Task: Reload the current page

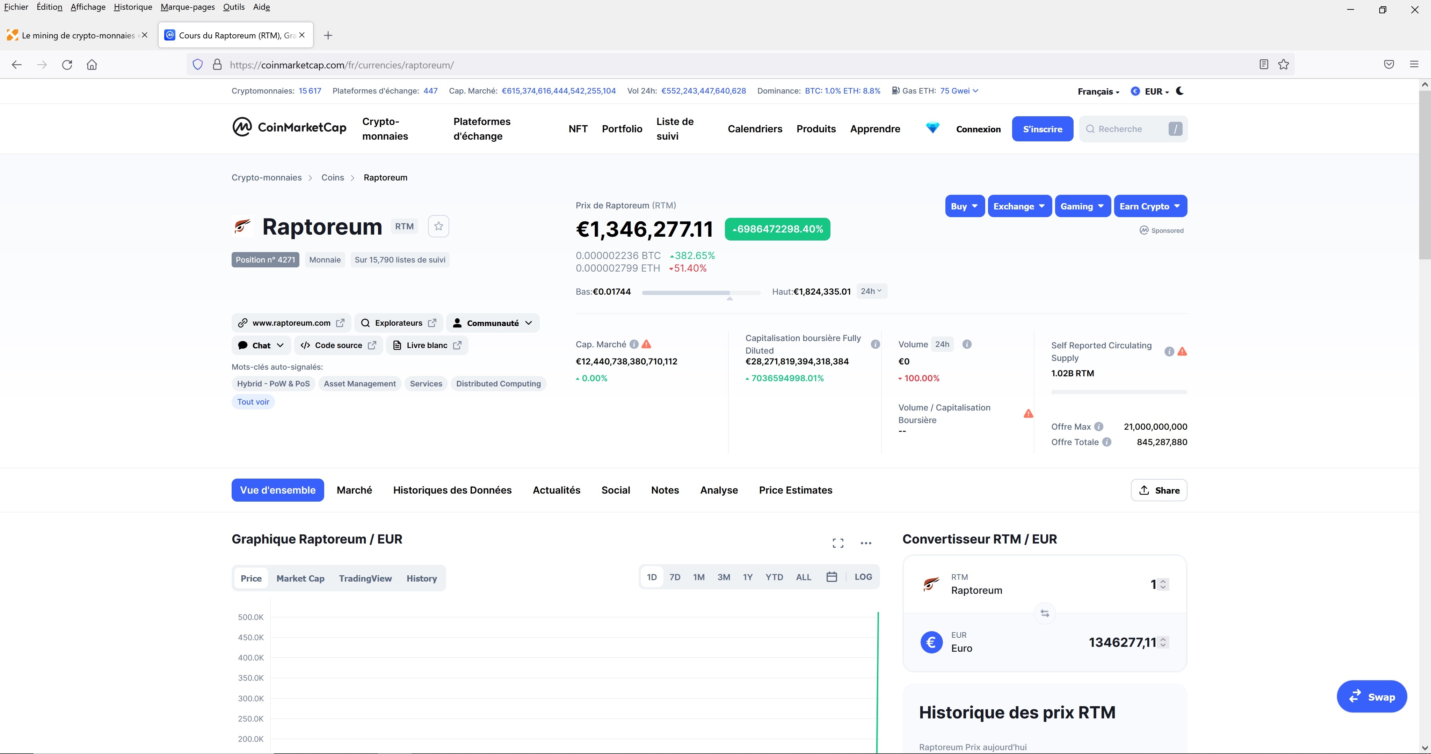Action: tap(67, 65)
